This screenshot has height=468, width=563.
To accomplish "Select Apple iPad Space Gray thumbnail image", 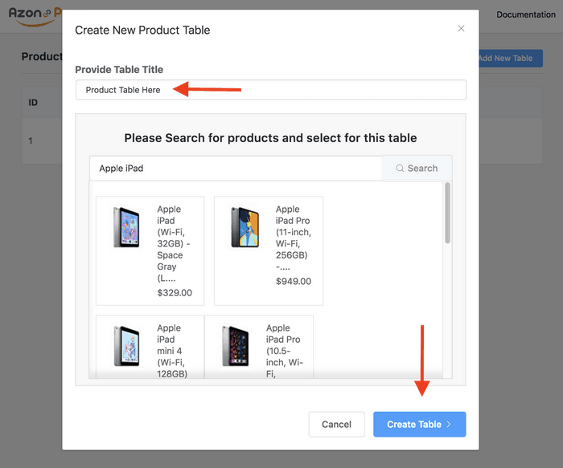I will tap(126, 227).
